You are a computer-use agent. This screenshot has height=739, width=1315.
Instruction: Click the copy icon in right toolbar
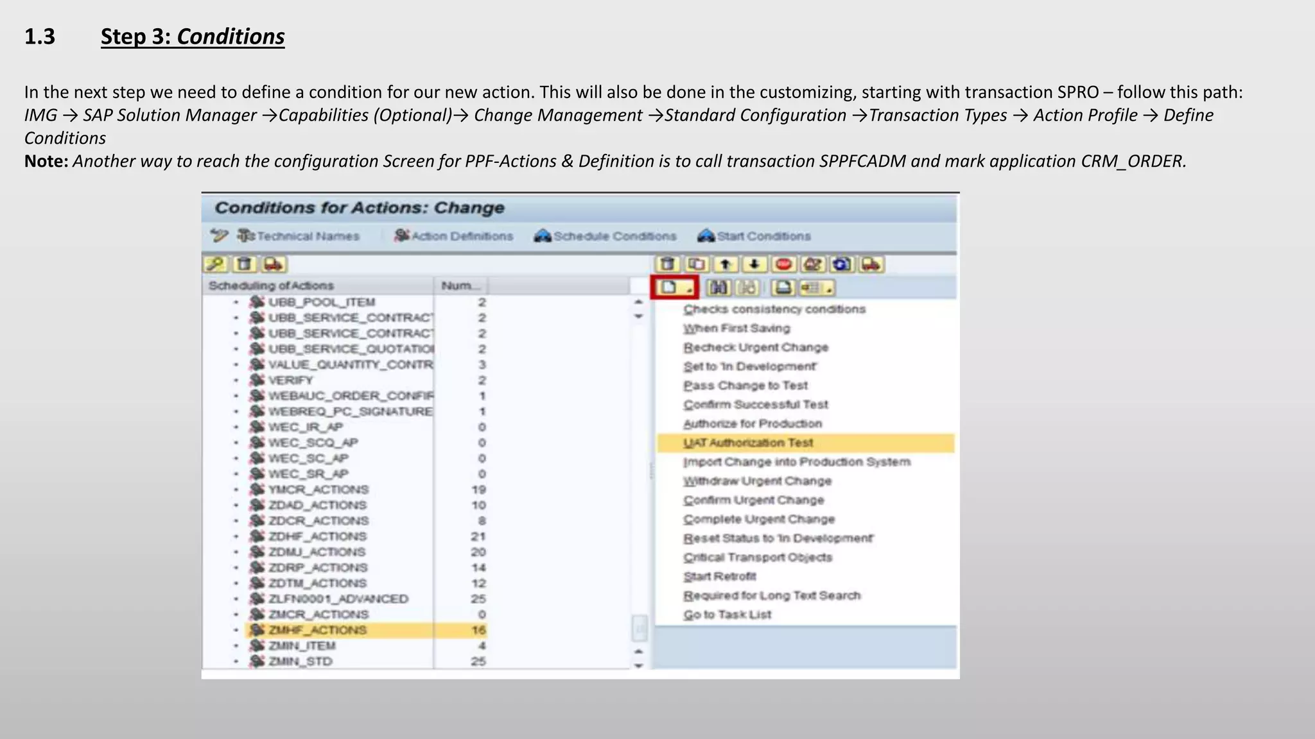(697, 264)
